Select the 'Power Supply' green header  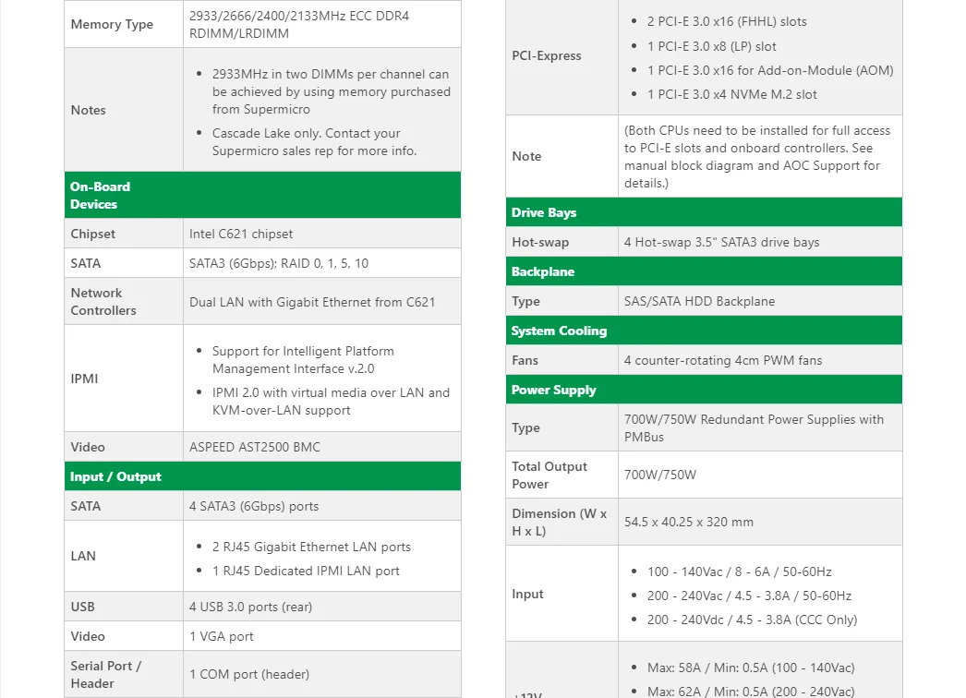(x=704, y=390)
